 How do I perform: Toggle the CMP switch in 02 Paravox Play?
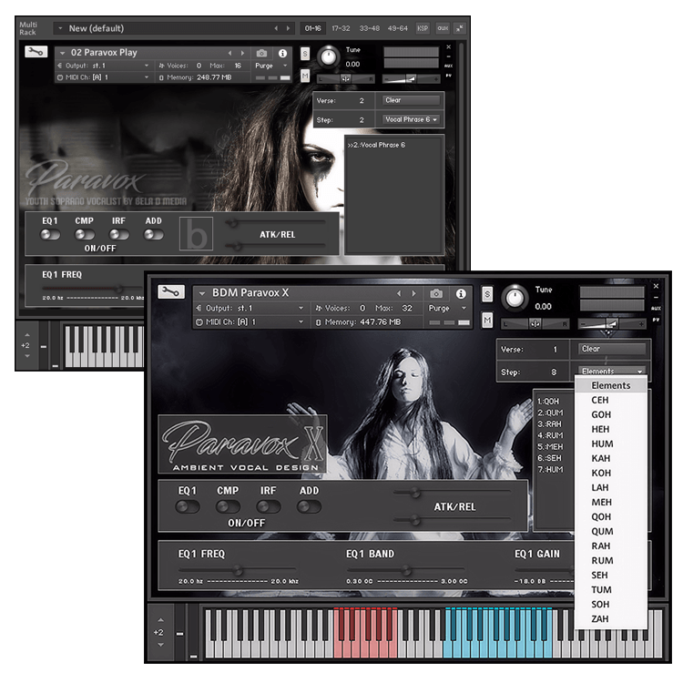tap(85, 235)
